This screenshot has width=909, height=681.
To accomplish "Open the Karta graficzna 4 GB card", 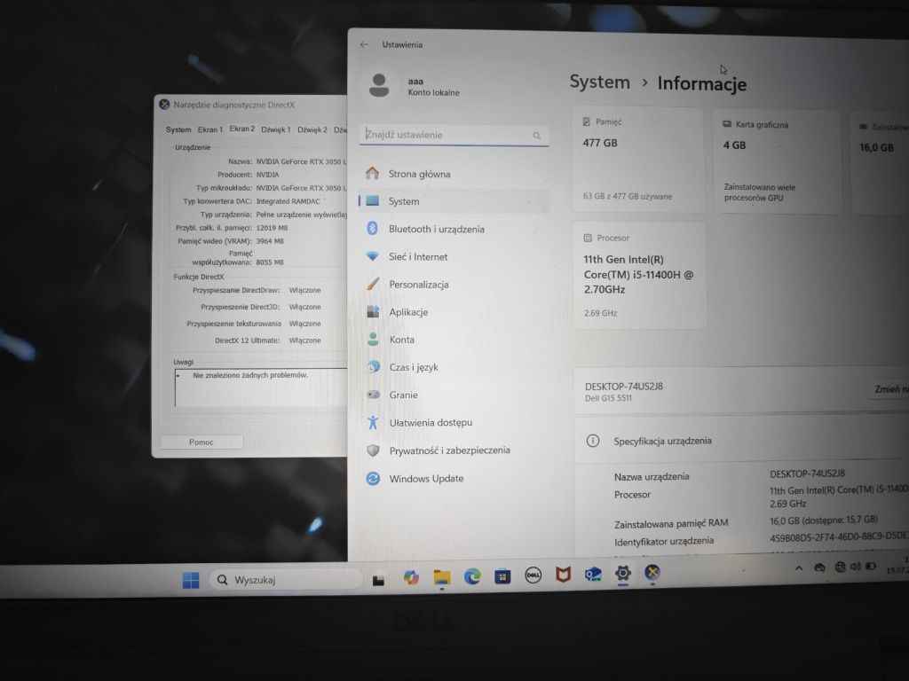I will [777, 161].
